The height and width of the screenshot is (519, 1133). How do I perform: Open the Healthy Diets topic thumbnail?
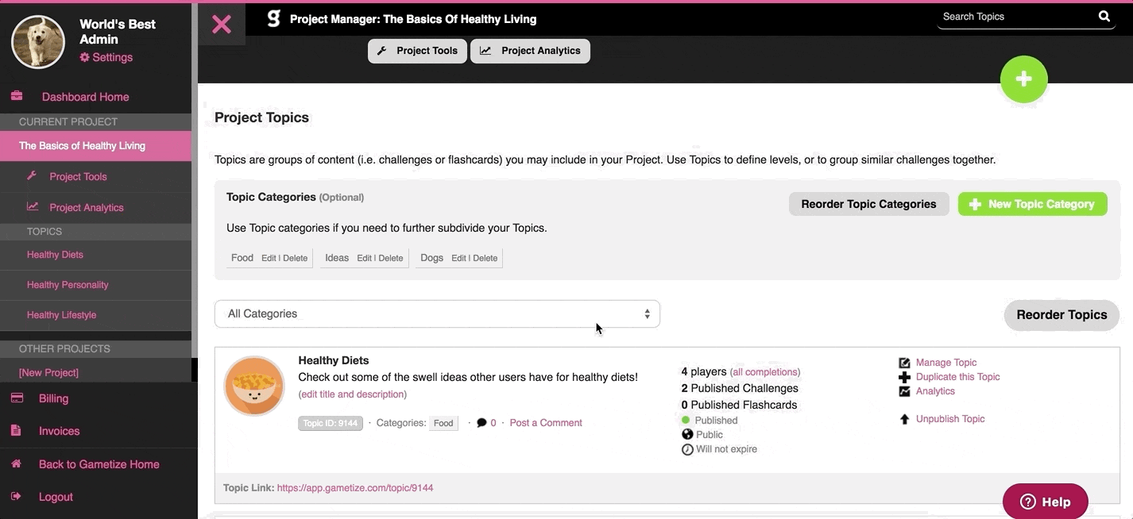point(254,386)
